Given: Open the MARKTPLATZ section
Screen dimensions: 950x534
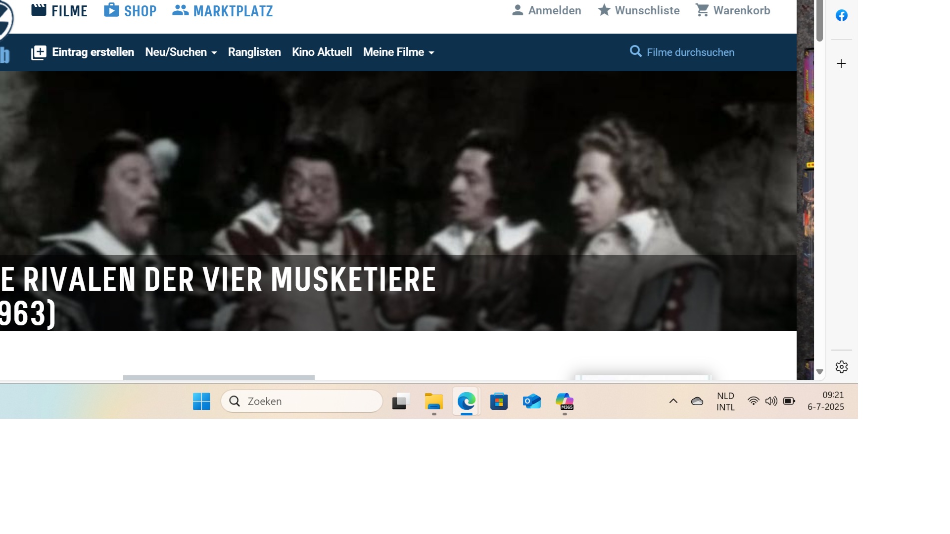Looking at the screenshot, I should click(223, 10).
